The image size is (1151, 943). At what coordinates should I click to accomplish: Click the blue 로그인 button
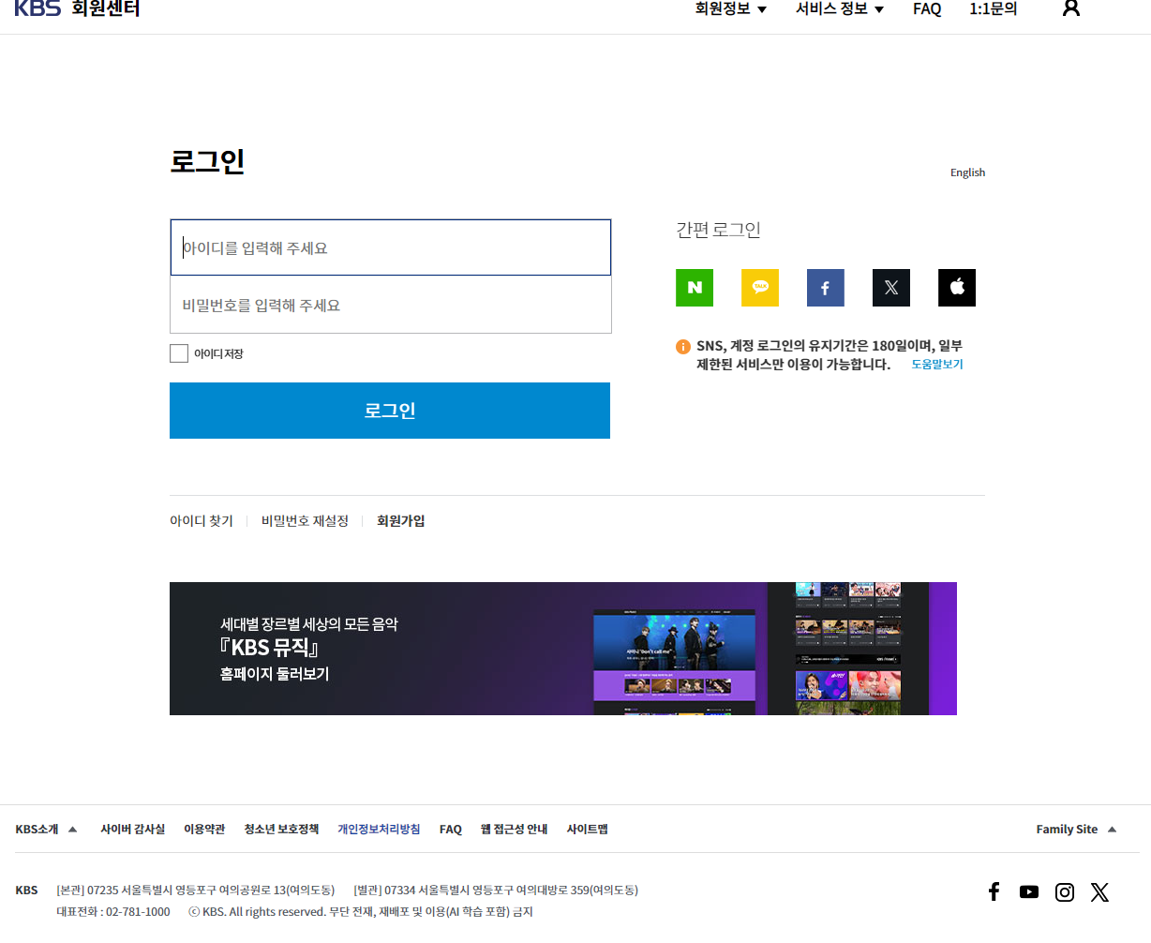tap(390, 411)
